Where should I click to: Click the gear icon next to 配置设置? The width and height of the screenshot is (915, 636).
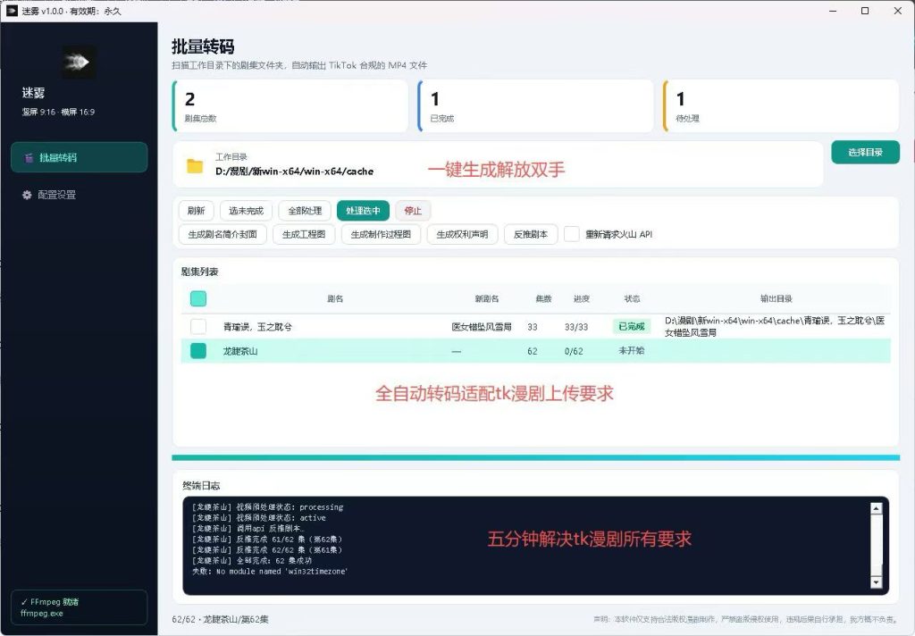point(27,195)
